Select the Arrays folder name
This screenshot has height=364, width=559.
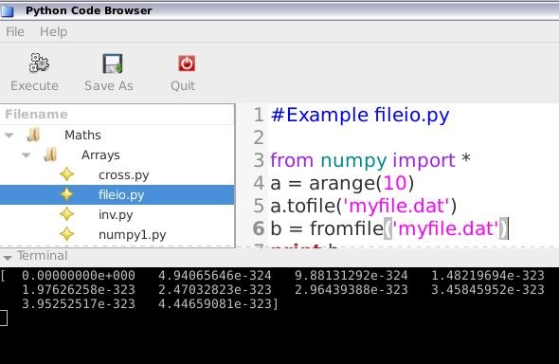point(100,155)
